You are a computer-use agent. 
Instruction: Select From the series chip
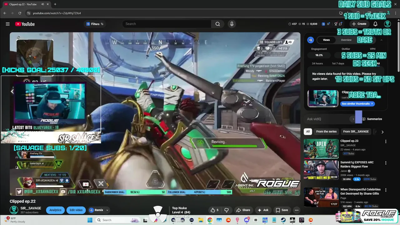pos(326,132)
